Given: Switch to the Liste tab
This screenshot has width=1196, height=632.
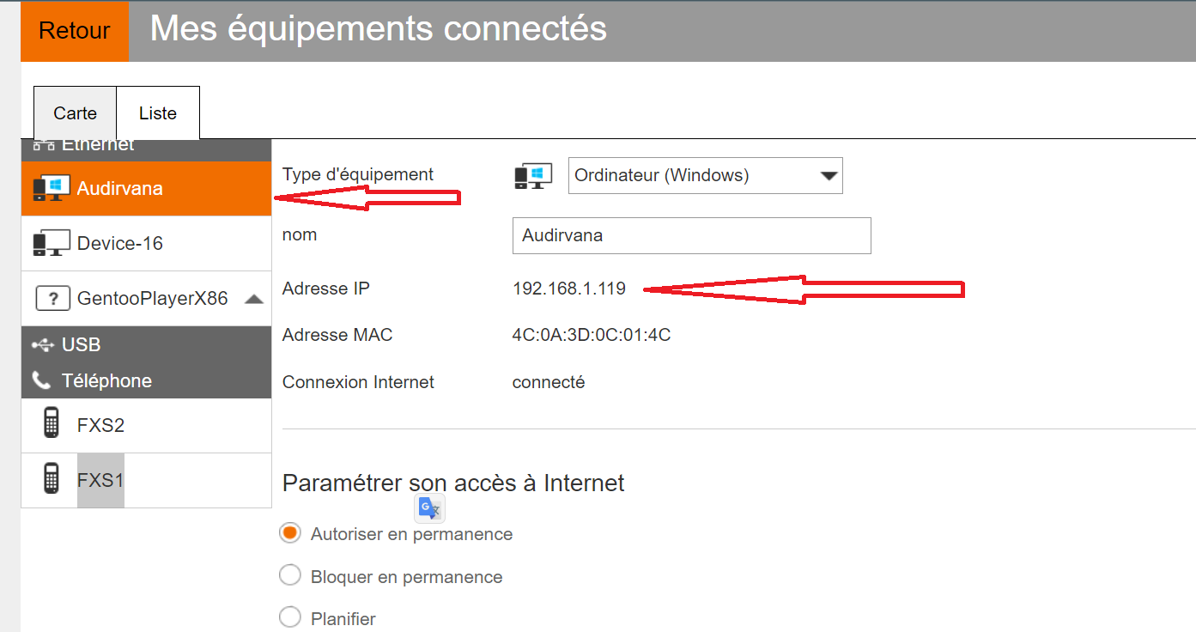Looking at the screenshot, I should pyautogui.click(x=158, y=113).
